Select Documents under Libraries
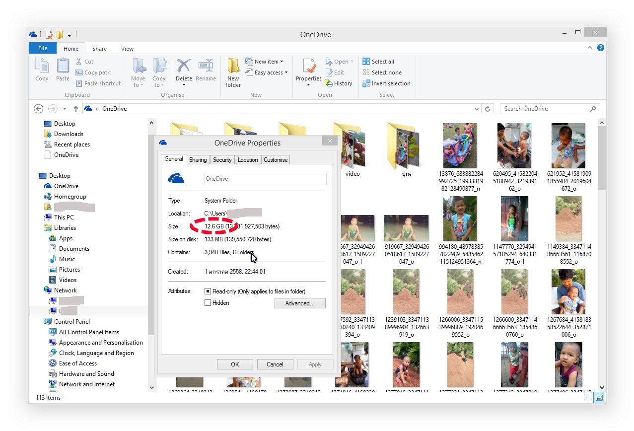The image size is (634, 431). point(74,249)
